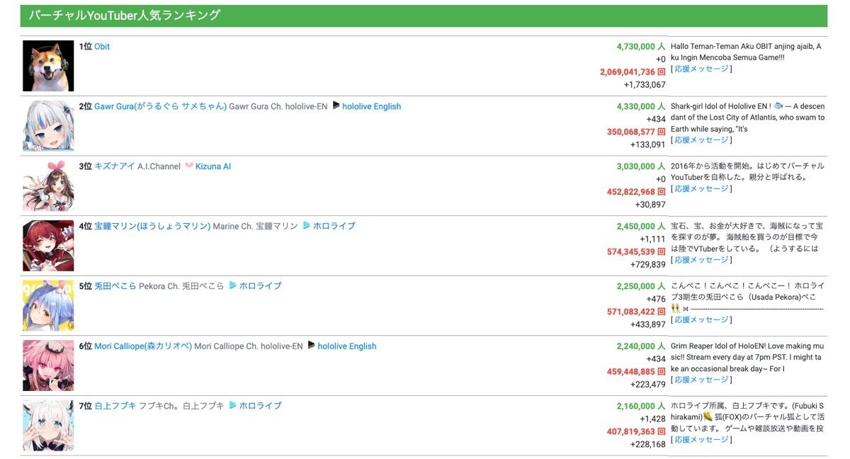The width and height of the screenshot is (850, 459).
Task: Click Mori Calliope Ch. hololive-EN channel text
Action: (x=249, y=346)
